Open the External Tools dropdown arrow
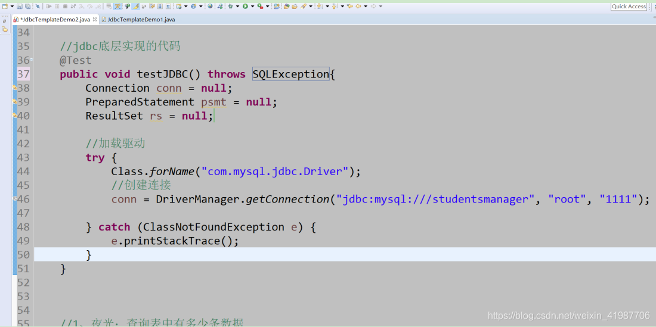The image size is (656, 327). (x=267, y=7)
